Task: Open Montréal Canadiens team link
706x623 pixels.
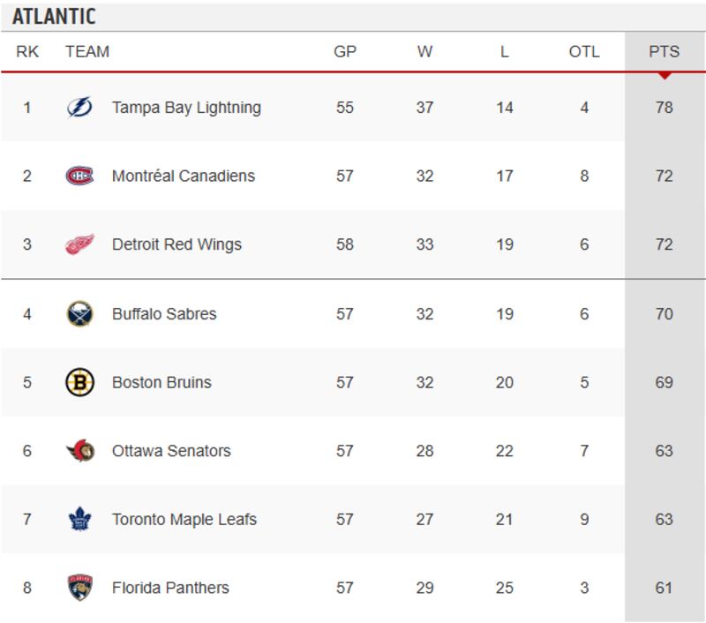Action: coord(184,176)
